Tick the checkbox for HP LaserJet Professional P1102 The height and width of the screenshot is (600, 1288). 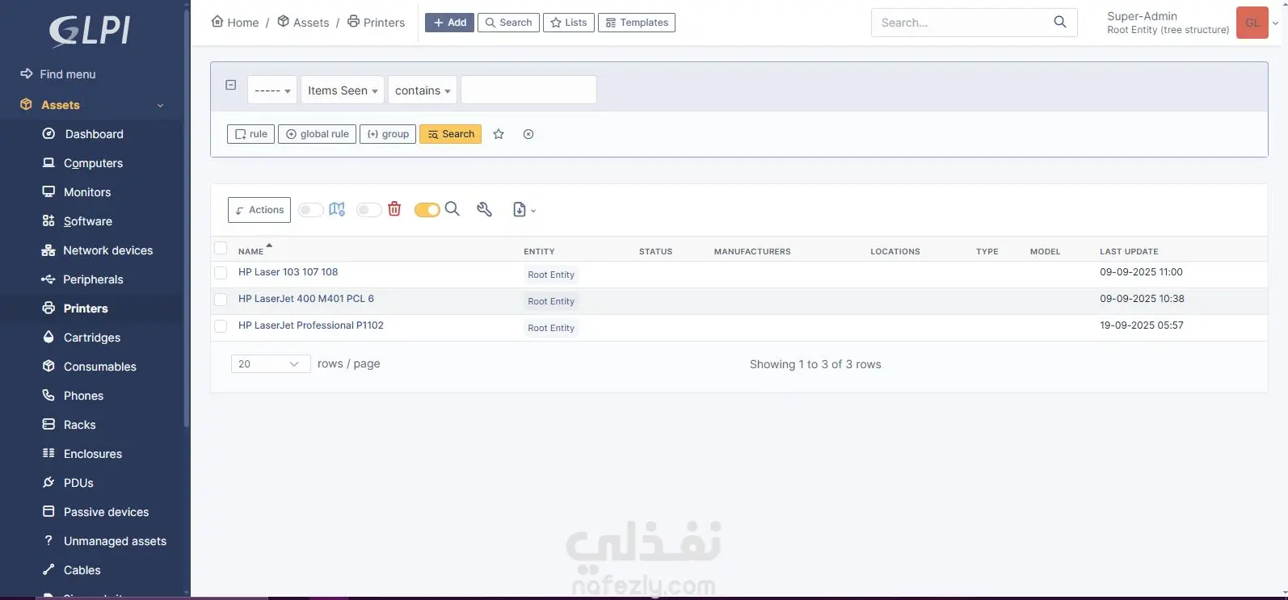(x=221, y=326)
